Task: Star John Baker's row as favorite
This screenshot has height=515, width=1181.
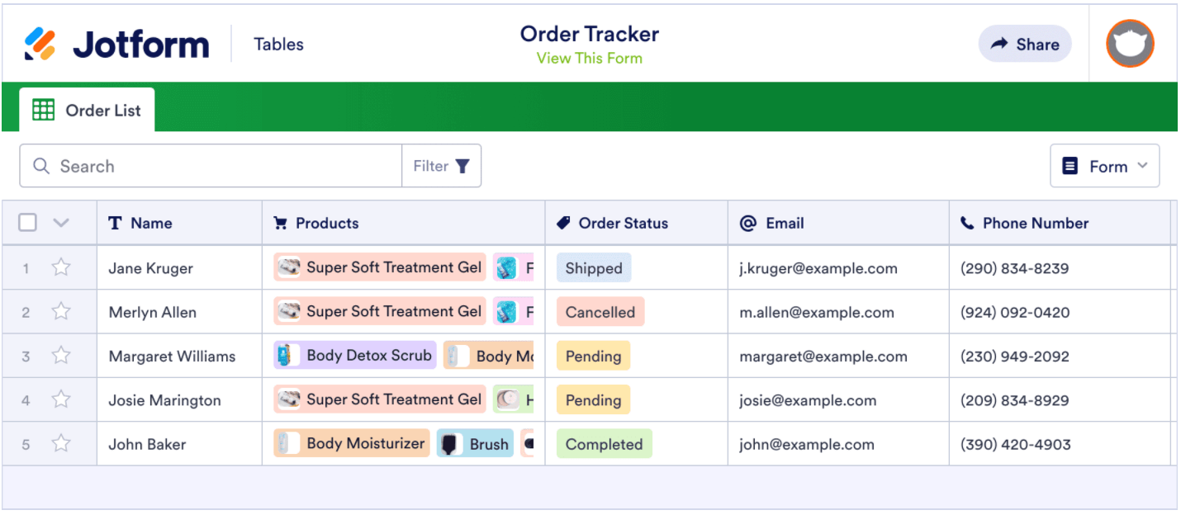Action: click(60, 443)
